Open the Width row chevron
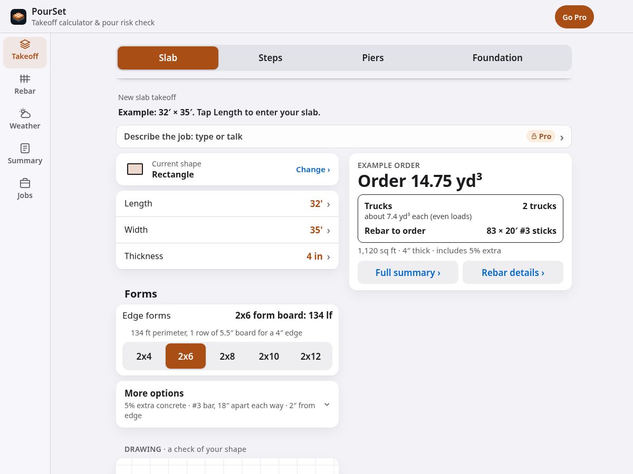This screenshot has width=633, height=474. coord(329,231)
